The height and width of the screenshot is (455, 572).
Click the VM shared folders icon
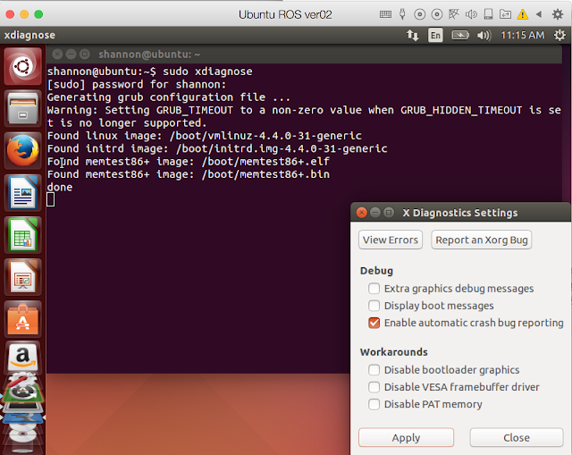[x=505, y=14]
